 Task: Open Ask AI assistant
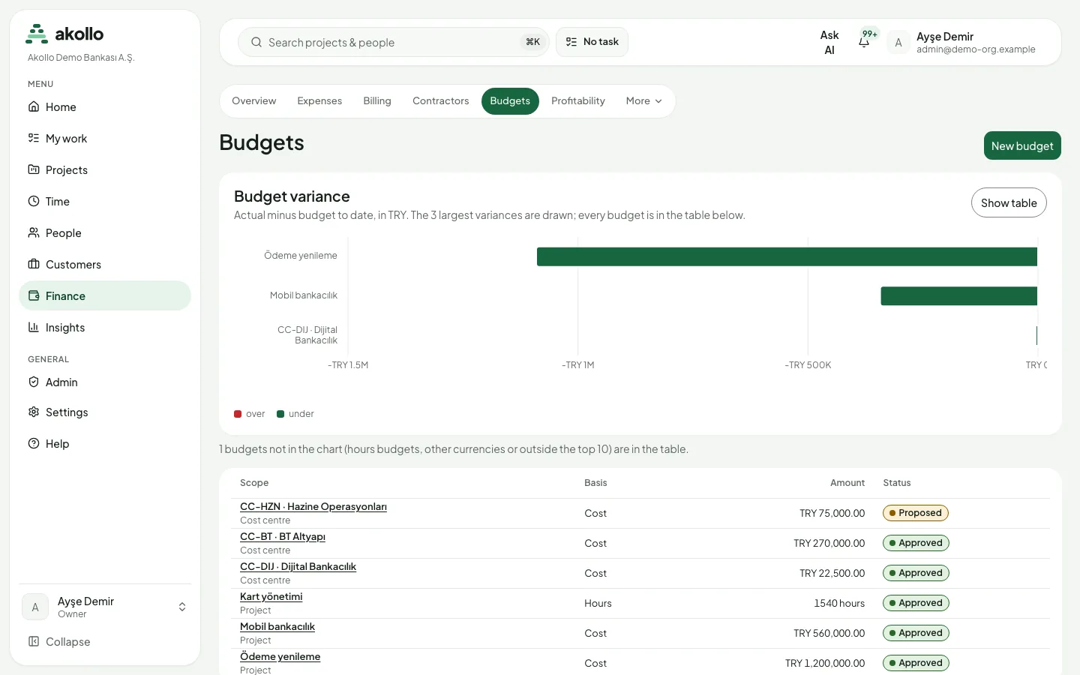click(829, 43)
